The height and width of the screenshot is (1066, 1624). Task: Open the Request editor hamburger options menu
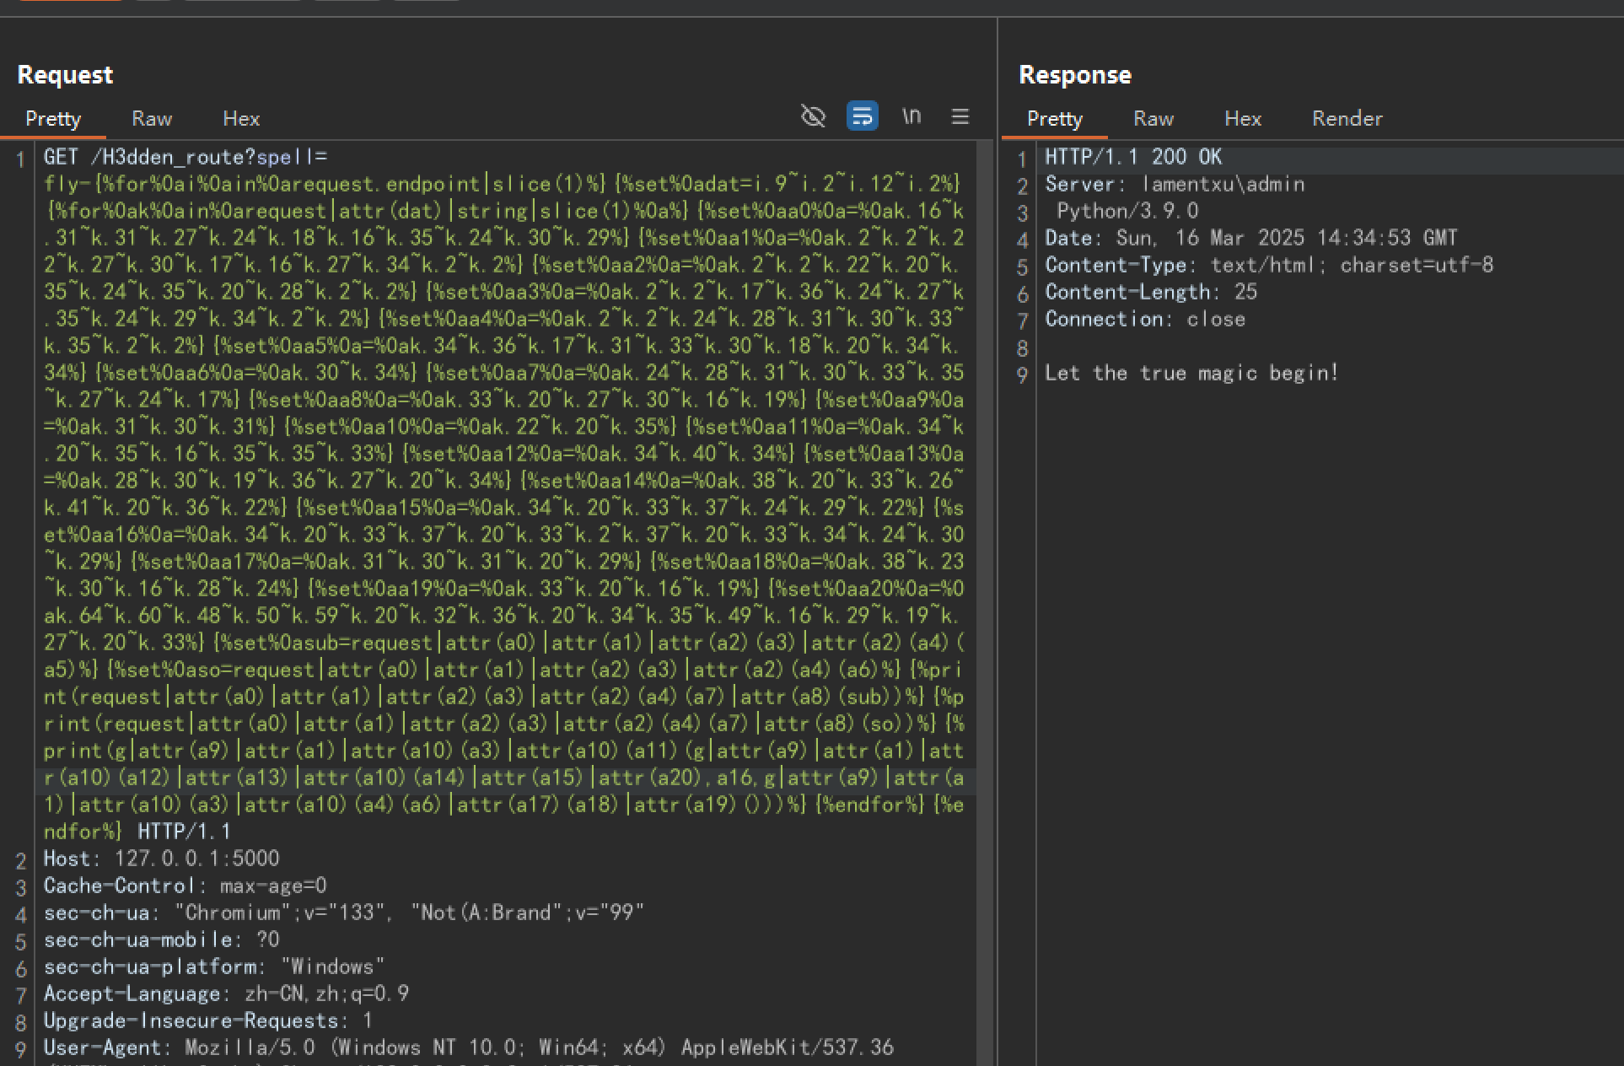(x=960, y=116)
